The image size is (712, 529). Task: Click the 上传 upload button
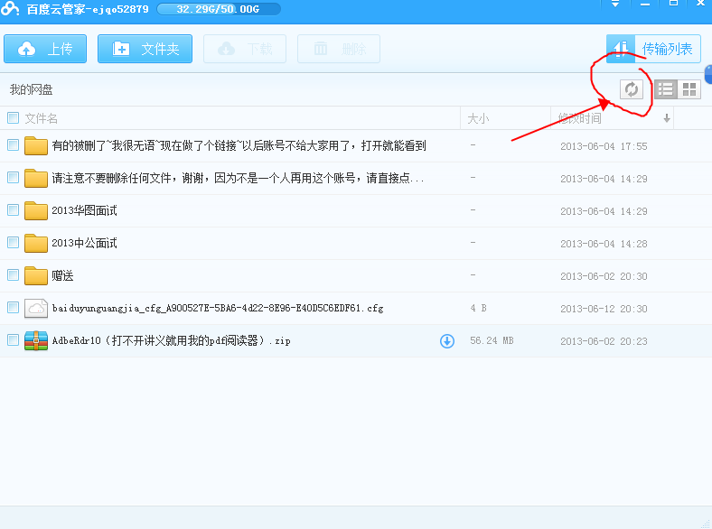click(x=45, y=49)
